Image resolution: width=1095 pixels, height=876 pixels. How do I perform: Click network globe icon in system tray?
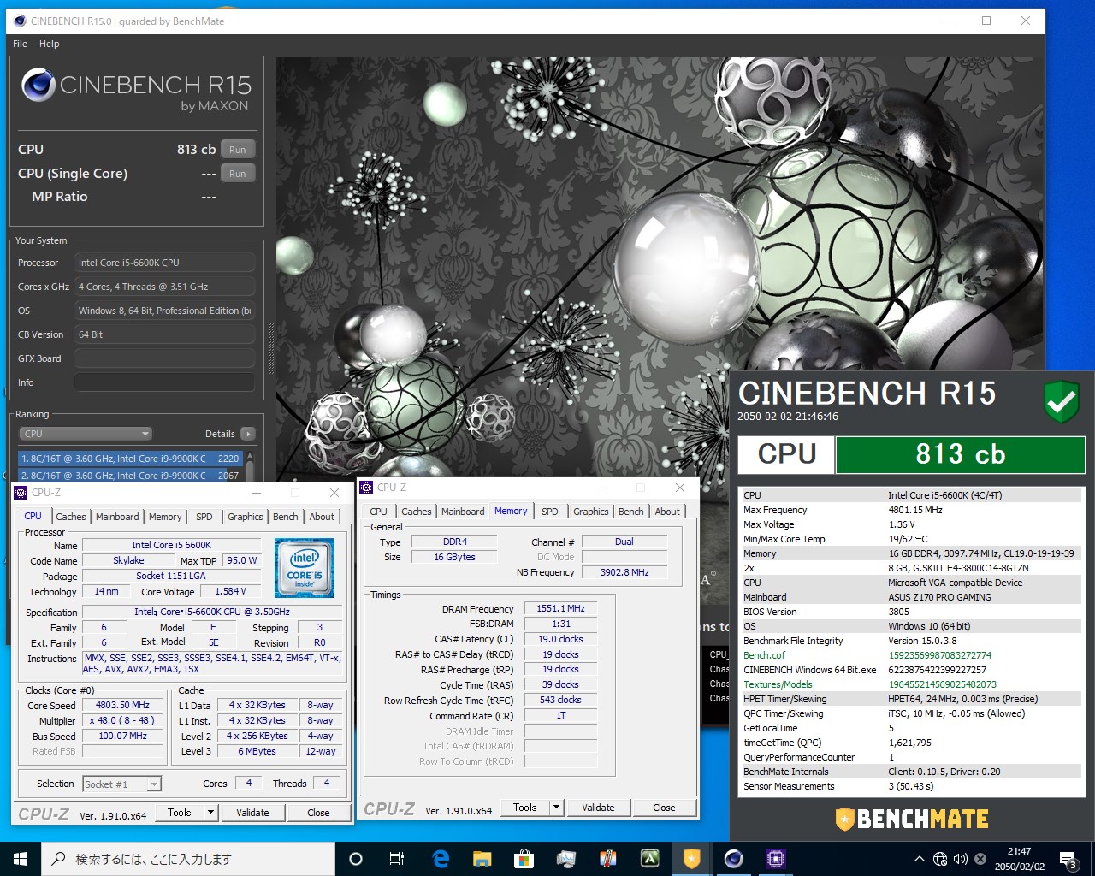point(940,859)
